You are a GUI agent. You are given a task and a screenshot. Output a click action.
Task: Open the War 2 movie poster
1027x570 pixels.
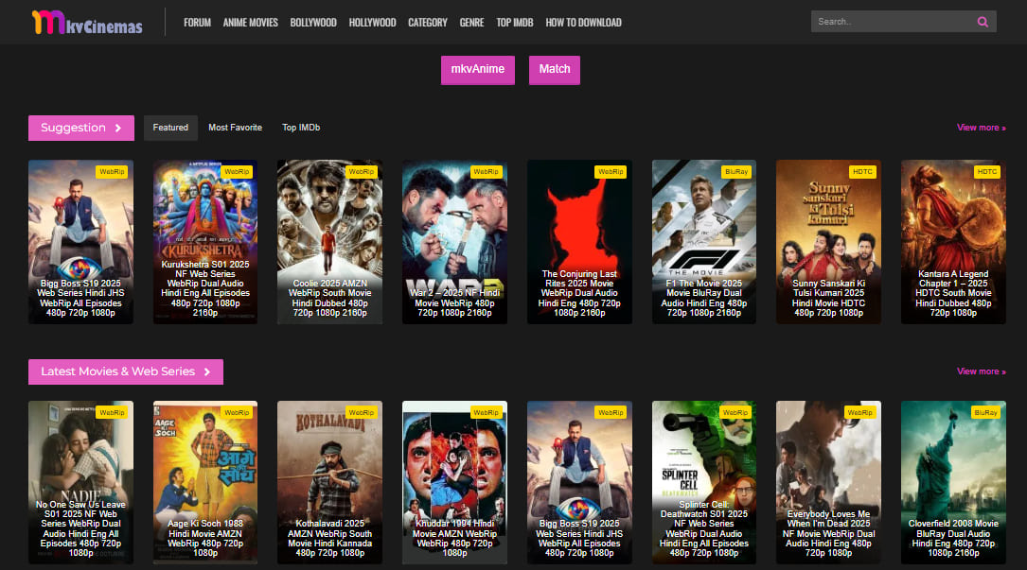pyautogui.click(x=454, y=241)
